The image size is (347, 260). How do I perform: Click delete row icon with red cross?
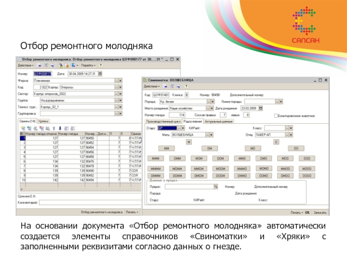coord(41,128)
